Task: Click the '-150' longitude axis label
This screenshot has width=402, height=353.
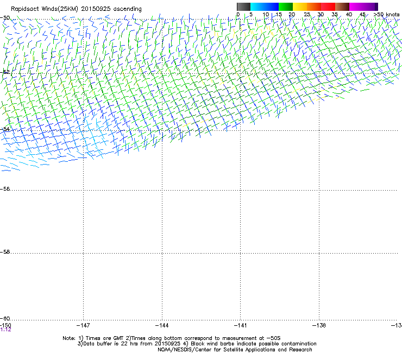Action: point(5,325)
